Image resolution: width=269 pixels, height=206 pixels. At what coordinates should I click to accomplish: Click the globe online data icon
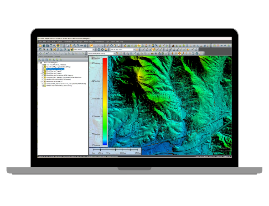[x=44, y=46]
